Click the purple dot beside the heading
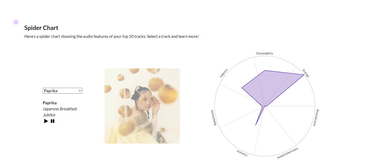The height and width of the screenshot is (167, 369). pos(16,22)
